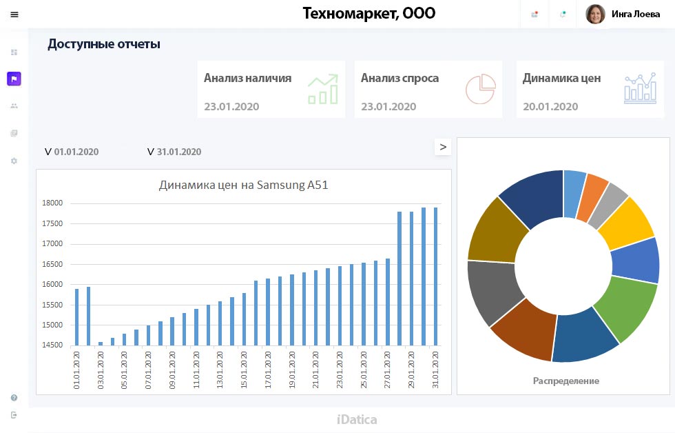Click the tallest bar for 31.01.2020
This screenshot has width=675, height=433.
pyautogui.click(x=435, y=276)
